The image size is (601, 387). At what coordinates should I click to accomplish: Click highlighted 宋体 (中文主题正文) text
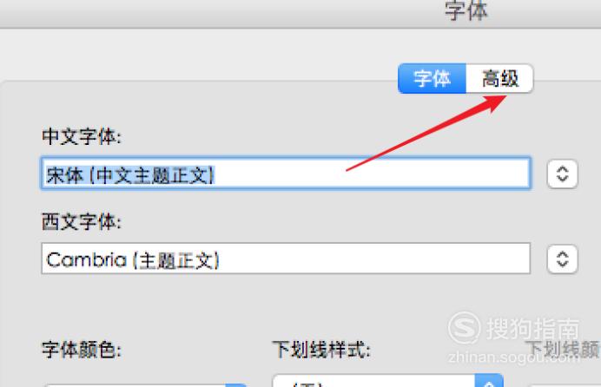130,175
